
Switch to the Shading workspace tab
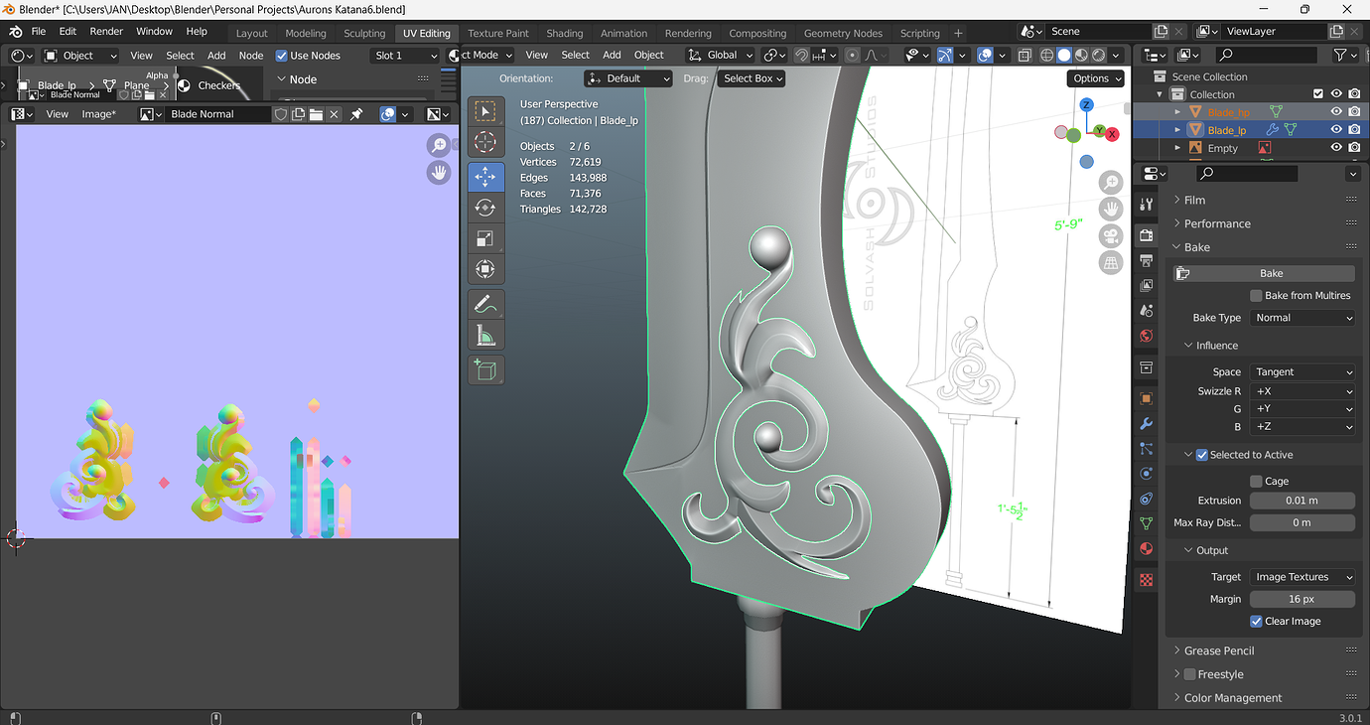point(565,33)
